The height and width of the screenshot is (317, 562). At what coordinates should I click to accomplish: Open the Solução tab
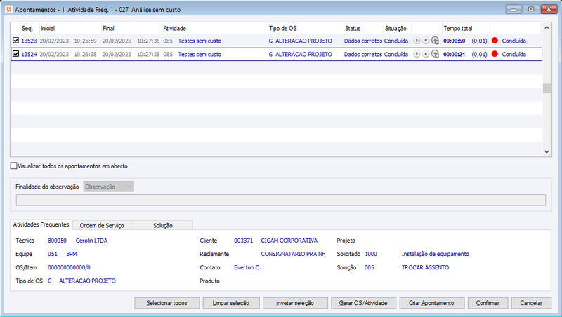click(163, 225)
